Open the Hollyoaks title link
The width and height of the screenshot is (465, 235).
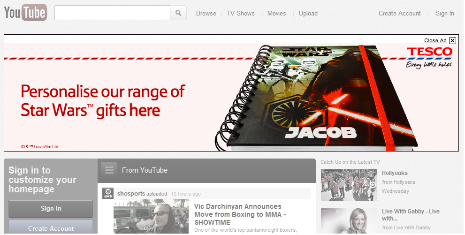(395, 173)
